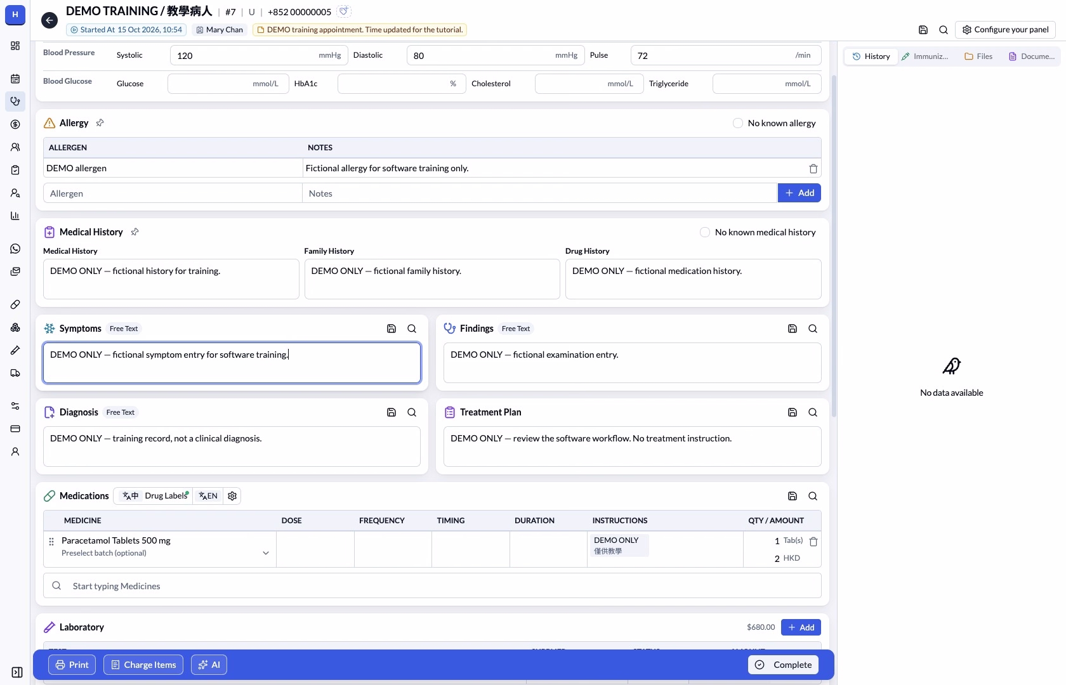Switch to the Files tab
Screen dimensions: 1066x685
(978, 56)
